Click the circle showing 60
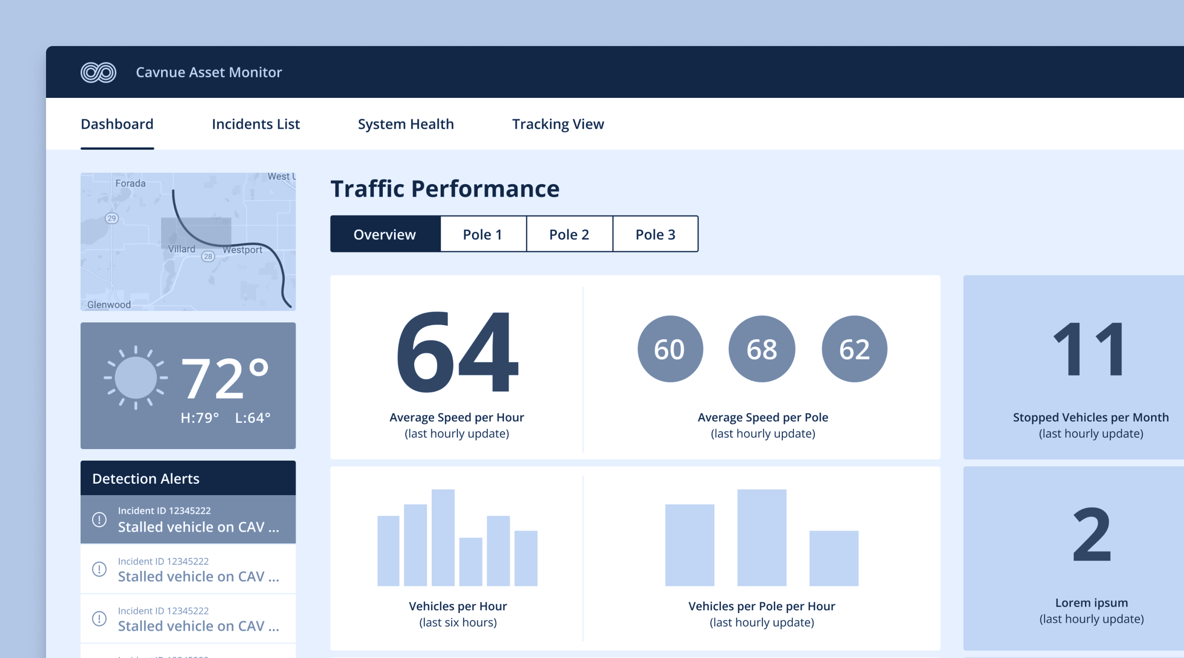This screenshot has width=1184, height=658. point(670,349)
